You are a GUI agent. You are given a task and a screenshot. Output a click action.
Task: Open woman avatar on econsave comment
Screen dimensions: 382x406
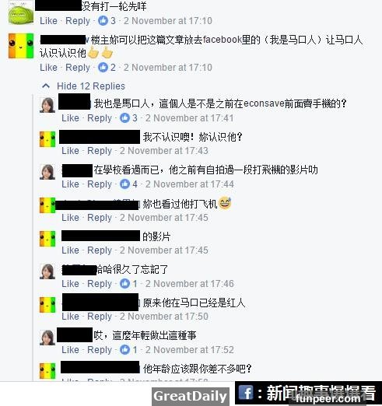(47, 105)
